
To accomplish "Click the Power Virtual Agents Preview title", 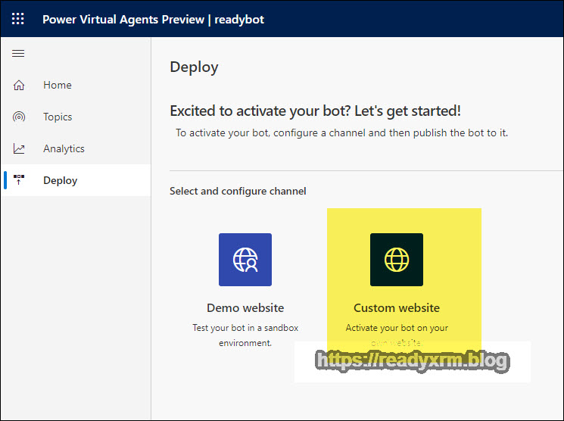I will coord(123,20).
